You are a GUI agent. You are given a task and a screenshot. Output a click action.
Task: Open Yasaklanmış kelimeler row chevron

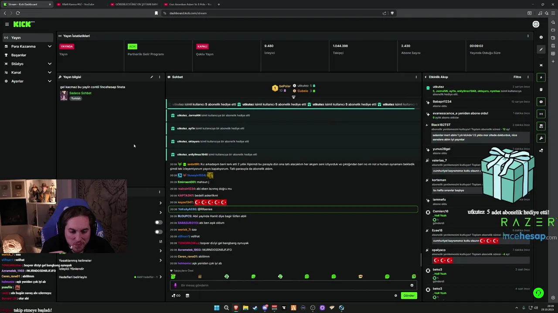[x=160, y=260]
